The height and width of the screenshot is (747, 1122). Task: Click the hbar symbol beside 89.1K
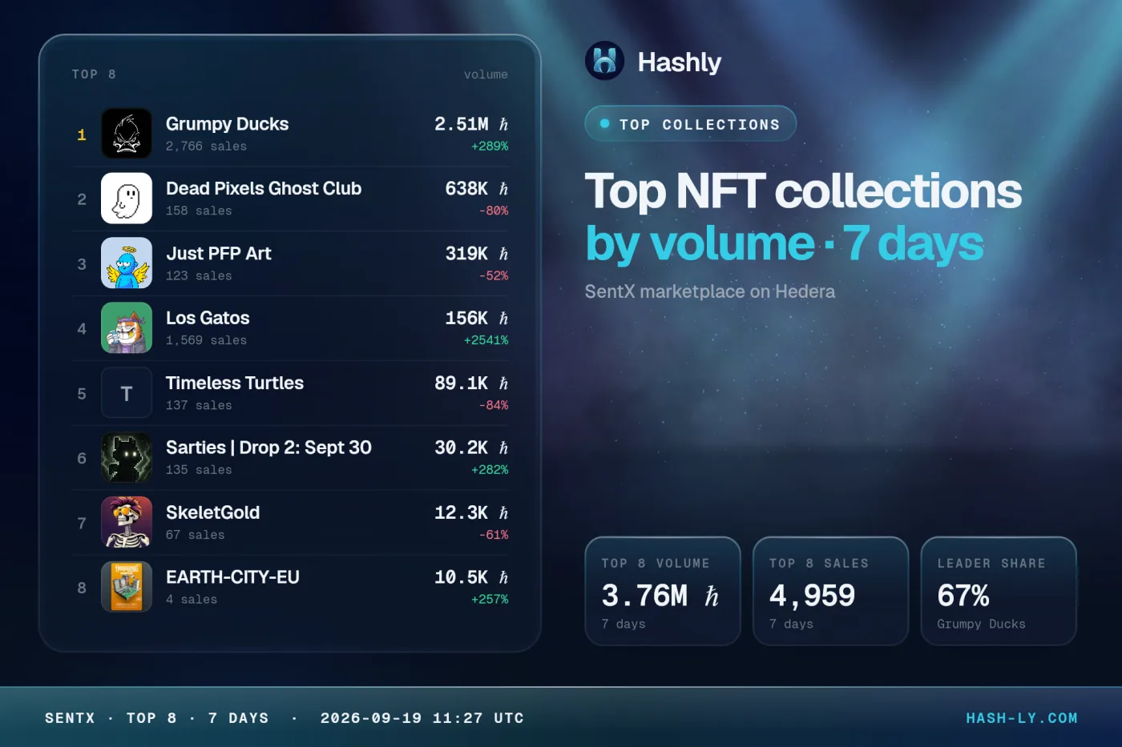point(503,384)
